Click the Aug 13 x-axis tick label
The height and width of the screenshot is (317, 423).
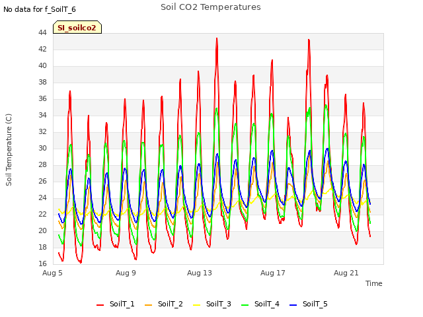(x=200, y=273)
